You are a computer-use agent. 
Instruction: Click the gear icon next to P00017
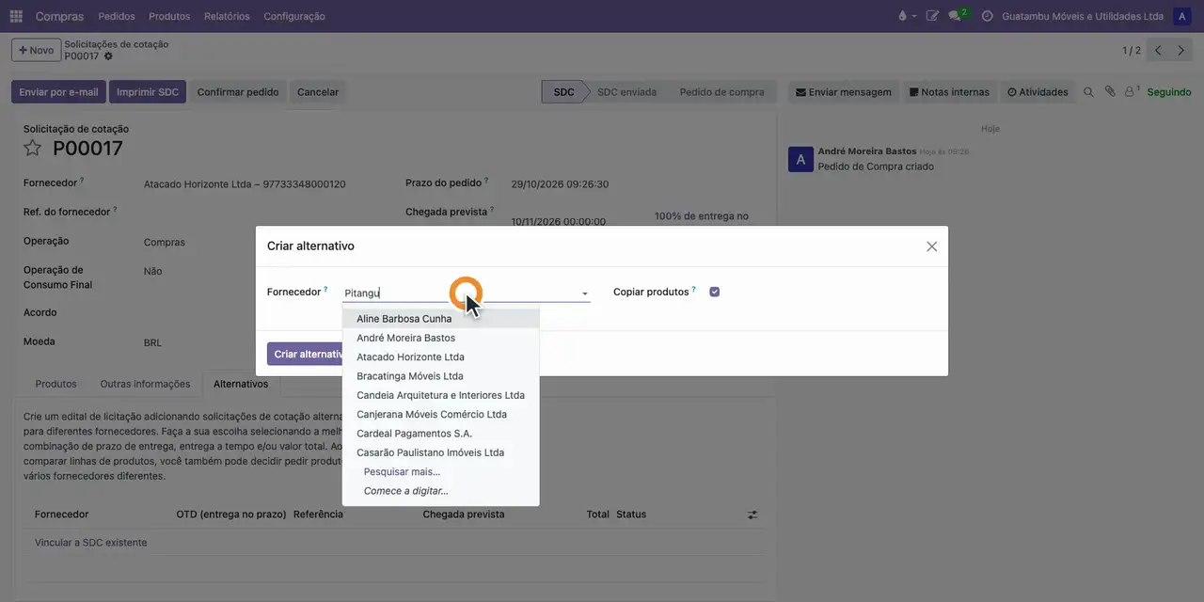(108, 56)
